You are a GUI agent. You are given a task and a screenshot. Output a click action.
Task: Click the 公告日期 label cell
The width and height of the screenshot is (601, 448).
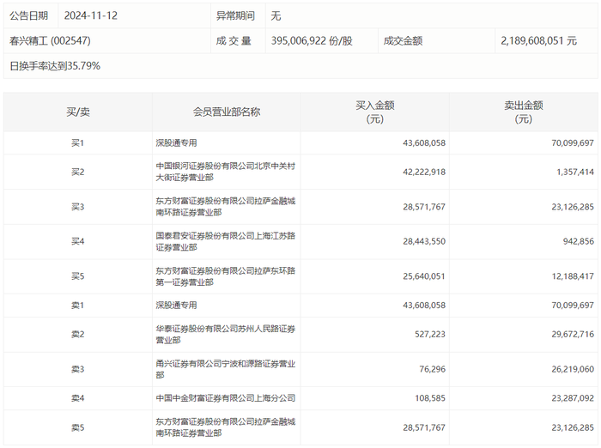(28, 15)
